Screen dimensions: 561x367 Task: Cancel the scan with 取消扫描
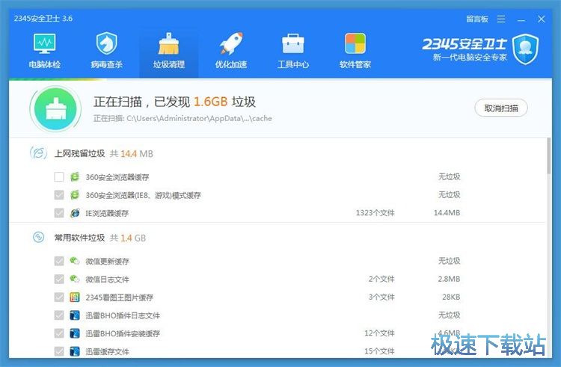pos(501,108)
